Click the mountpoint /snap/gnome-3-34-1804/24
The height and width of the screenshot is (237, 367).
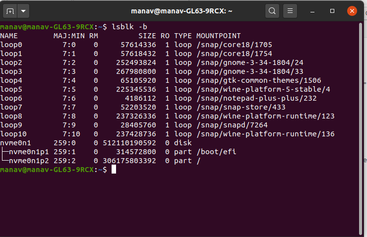pyautogui.click(x=250, y=62)
